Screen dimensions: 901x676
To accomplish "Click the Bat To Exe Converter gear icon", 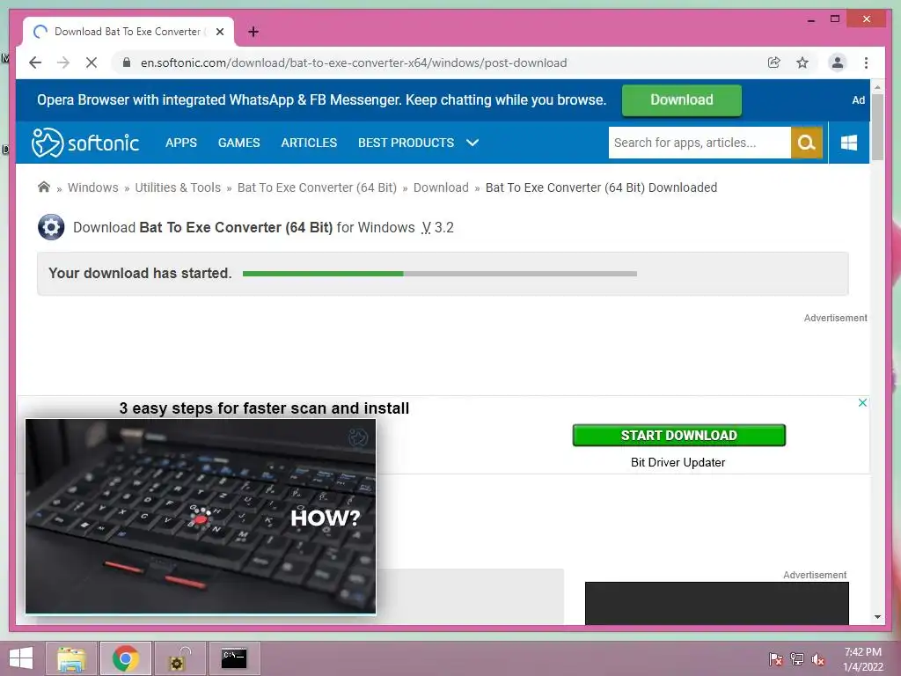I will 51,227.
